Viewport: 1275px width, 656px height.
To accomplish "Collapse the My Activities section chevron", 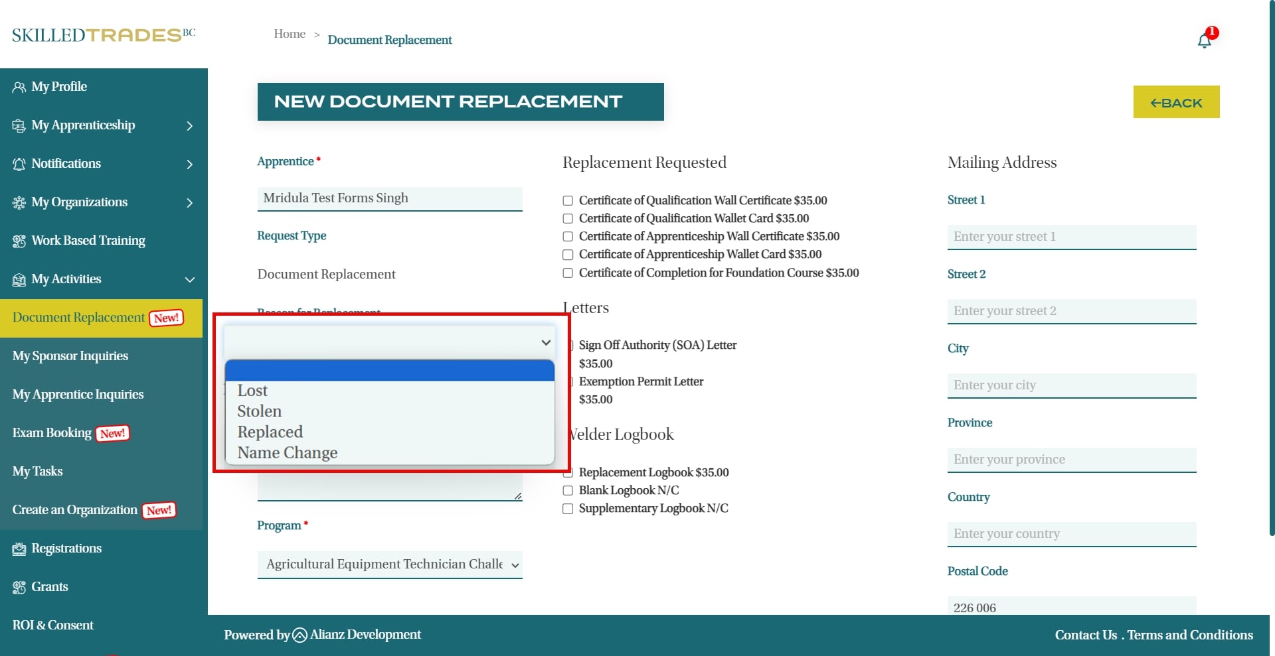I will tap(190, 280).
